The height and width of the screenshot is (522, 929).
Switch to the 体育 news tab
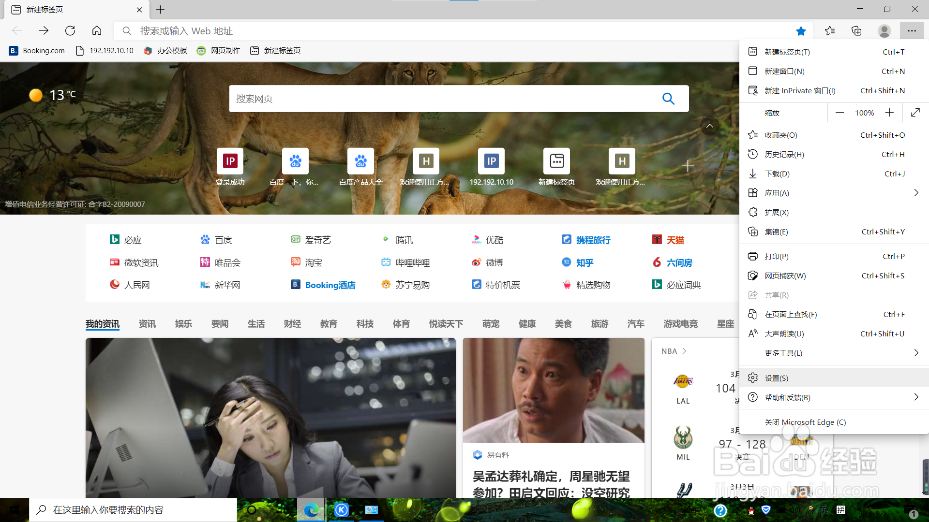[x=401, y=324]
